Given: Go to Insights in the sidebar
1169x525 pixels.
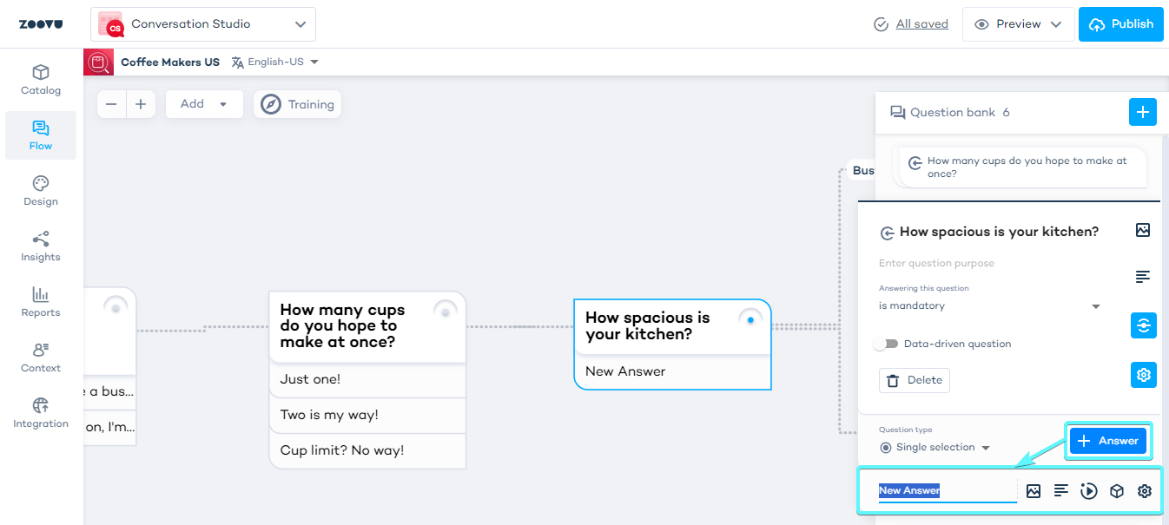Looking at the screenshot, I should pos(41,246).
